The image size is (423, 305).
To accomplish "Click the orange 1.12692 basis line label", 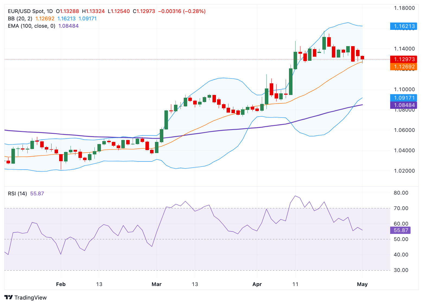I will [403, 67].
